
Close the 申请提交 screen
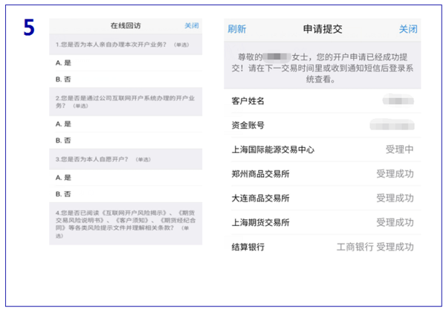[x=408, y=29]
